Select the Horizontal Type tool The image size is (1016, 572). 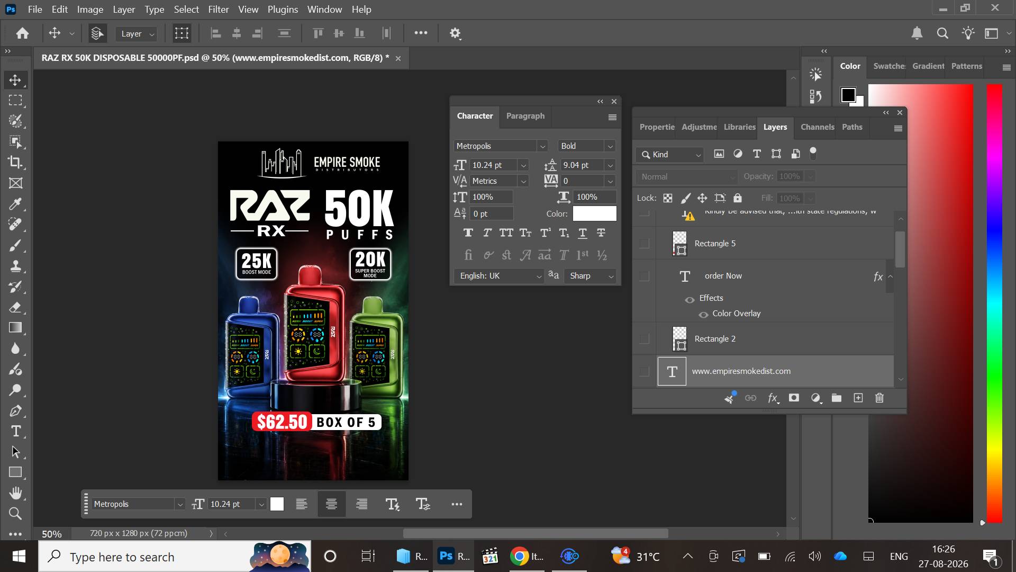[15, 431]
